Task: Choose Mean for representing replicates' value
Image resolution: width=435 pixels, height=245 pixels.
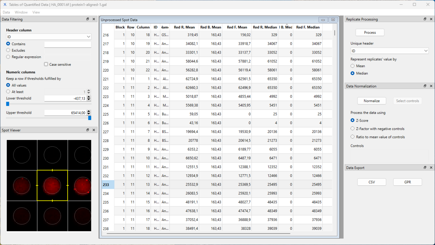Action: (x=352, y=66)
